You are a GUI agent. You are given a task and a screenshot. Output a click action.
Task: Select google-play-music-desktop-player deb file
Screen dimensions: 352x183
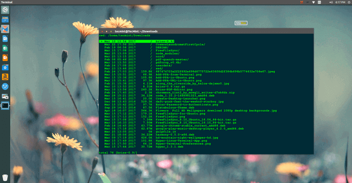coord(174,128)
